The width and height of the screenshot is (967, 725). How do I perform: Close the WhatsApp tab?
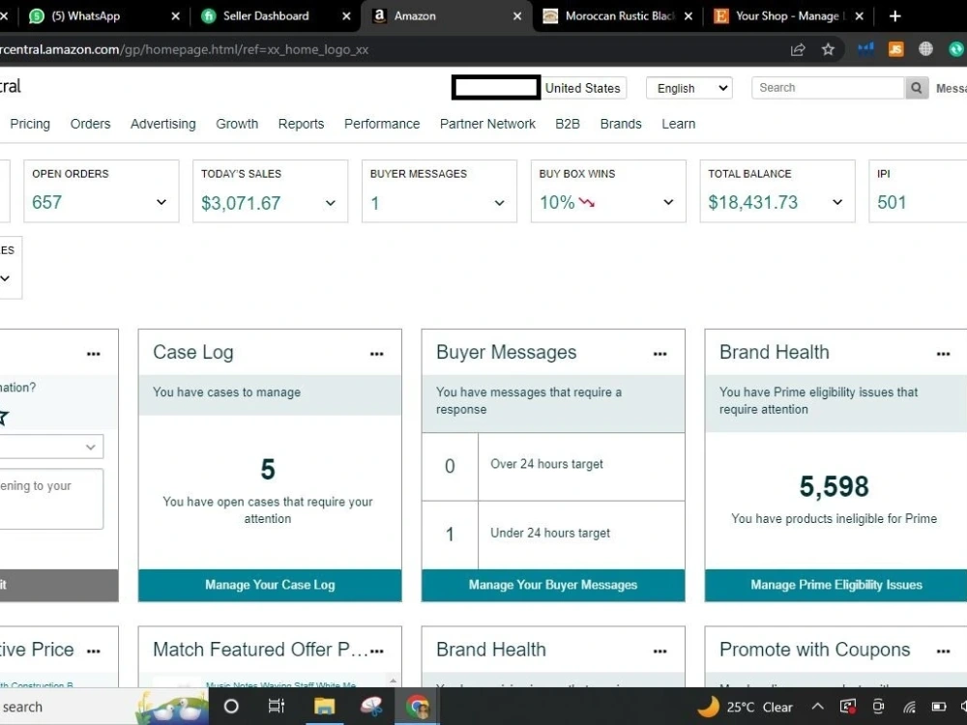(176, 16)
